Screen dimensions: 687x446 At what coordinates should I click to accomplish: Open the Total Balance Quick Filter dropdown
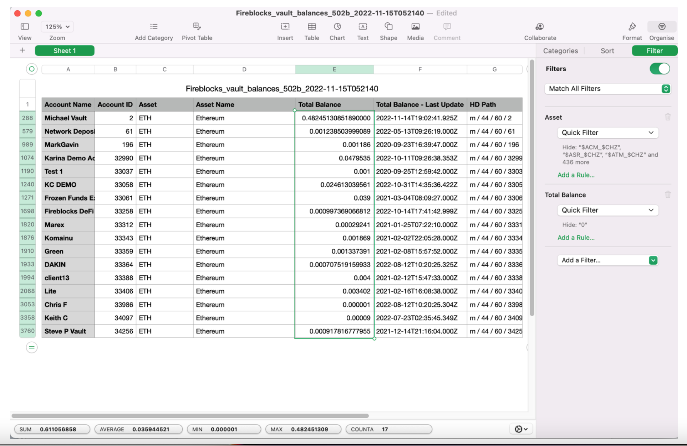click(608, 210)
